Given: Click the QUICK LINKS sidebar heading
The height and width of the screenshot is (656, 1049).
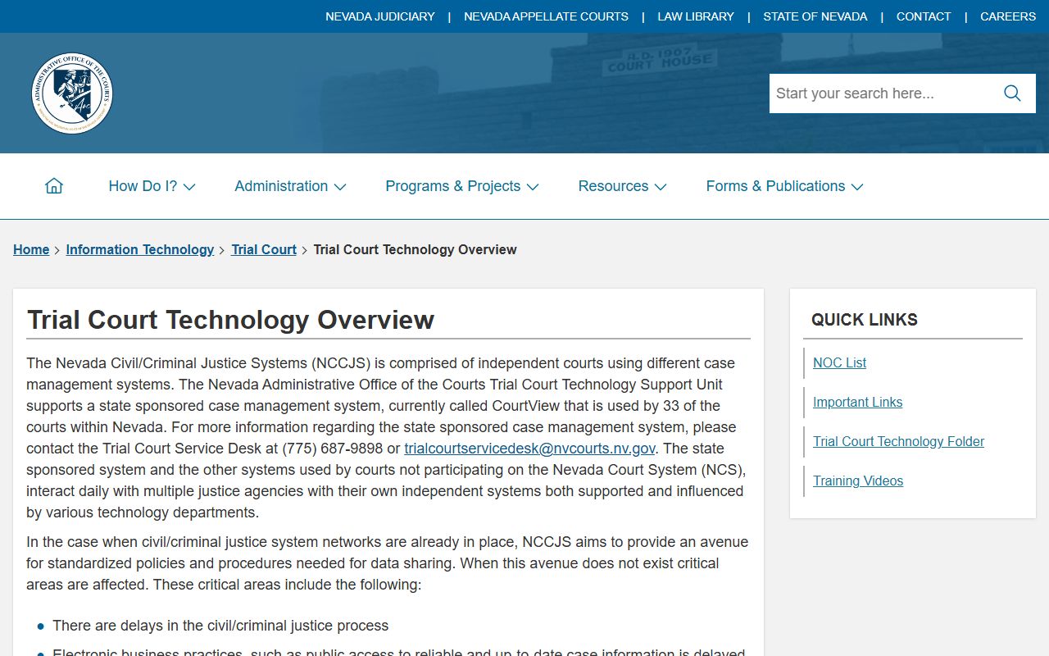Looking at the screenshot, I should click(865, 320).
